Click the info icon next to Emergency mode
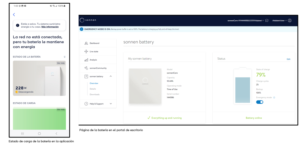 (274, 97)
